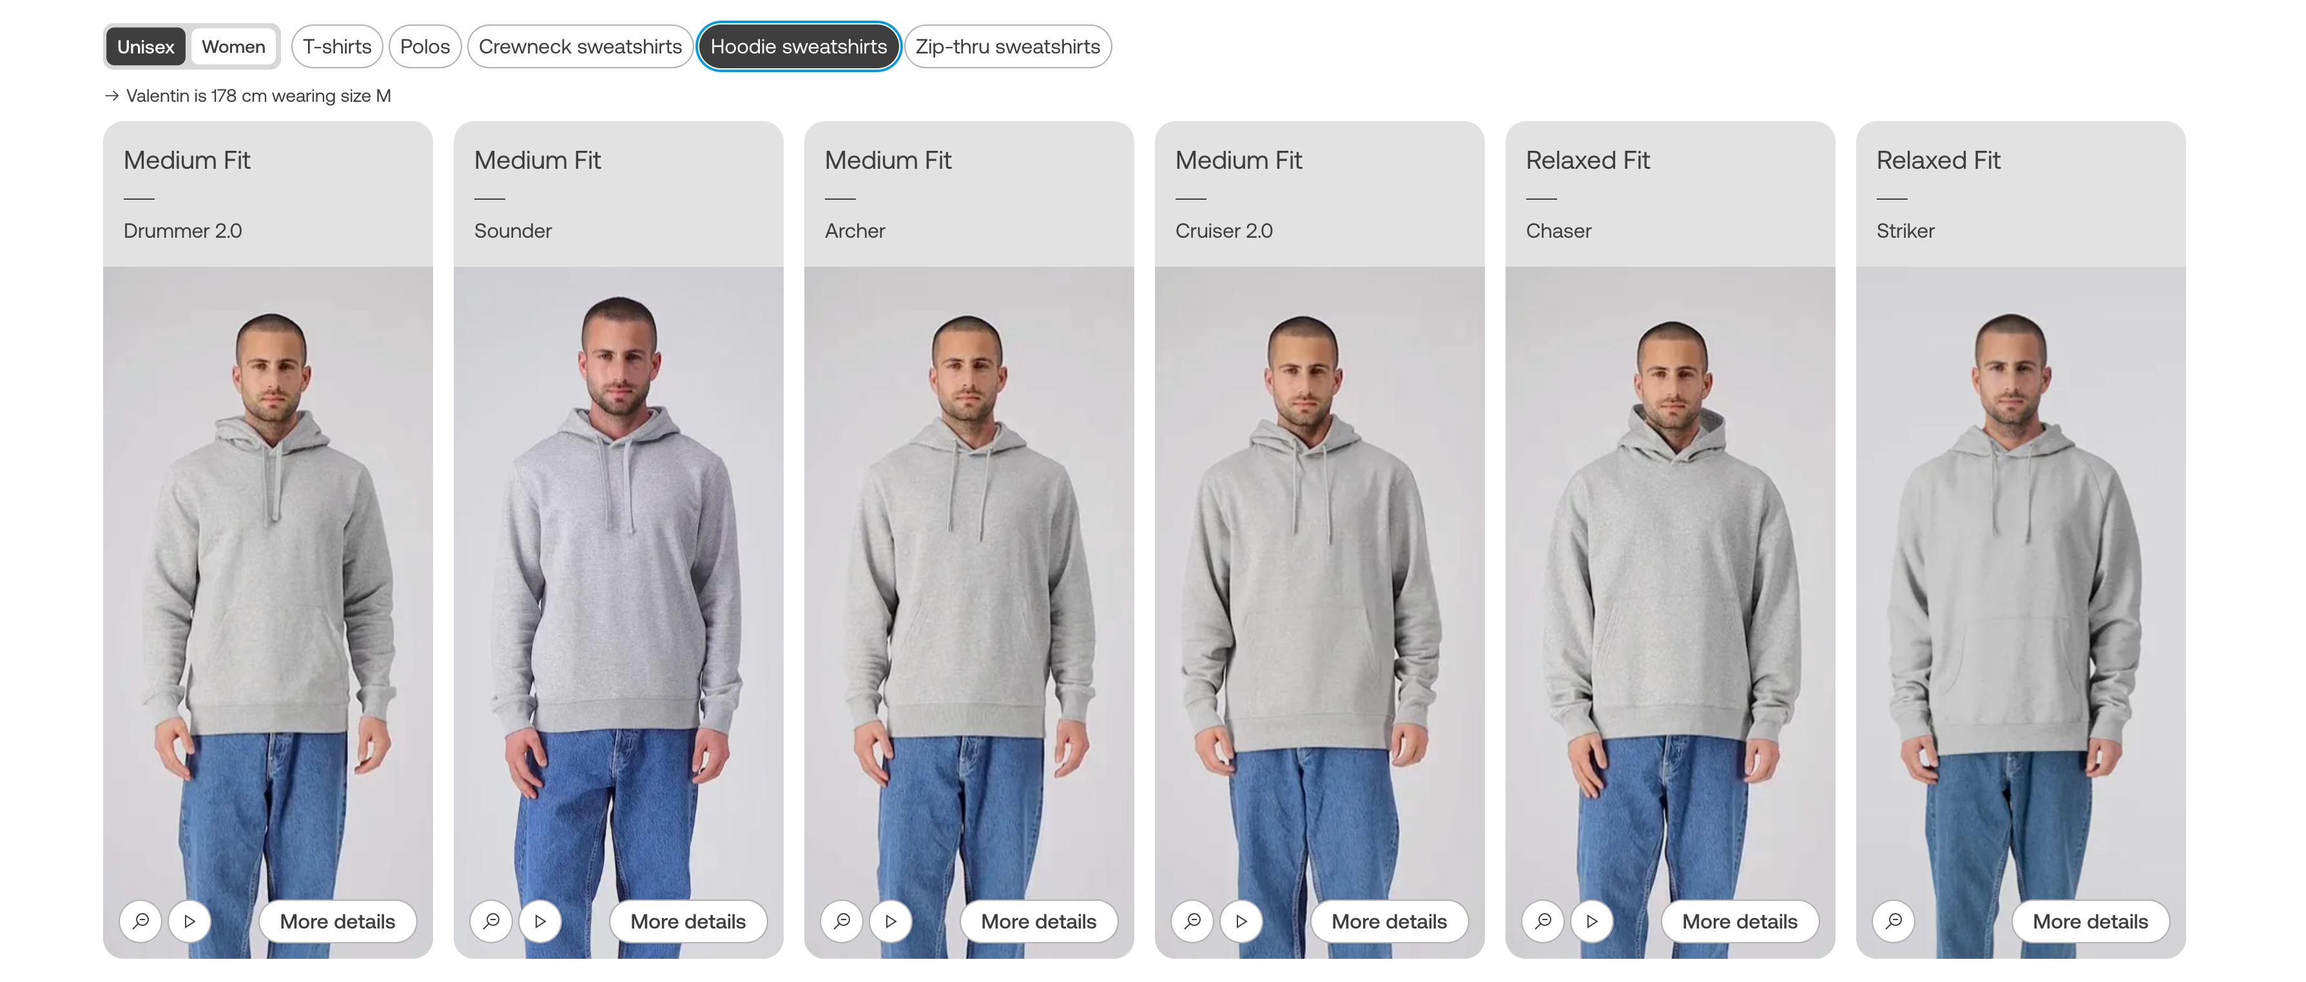Image resolution: width=2306 pixels, height=982 pixels.
Task: Play the Drummer 2.0 hoodie video
Action: point(189,921)
